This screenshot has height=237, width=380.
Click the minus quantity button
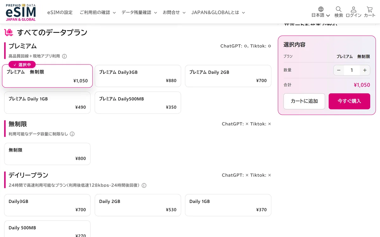point(339,70)
